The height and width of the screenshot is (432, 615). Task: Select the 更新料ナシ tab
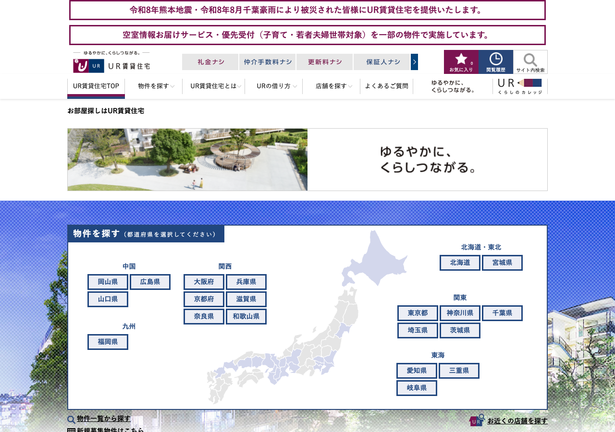click(x=324, y=62)
